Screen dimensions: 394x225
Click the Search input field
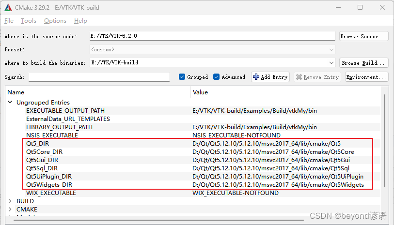tap(99, 77)
